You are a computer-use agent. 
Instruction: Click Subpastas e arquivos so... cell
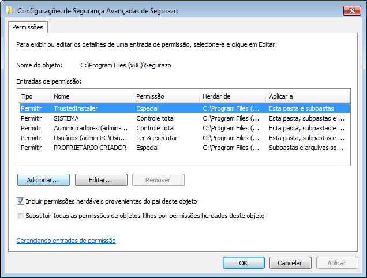[306, 148]
